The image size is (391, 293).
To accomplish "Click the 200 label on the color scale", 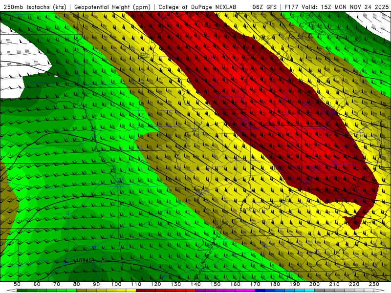I will tap(314, 284).
